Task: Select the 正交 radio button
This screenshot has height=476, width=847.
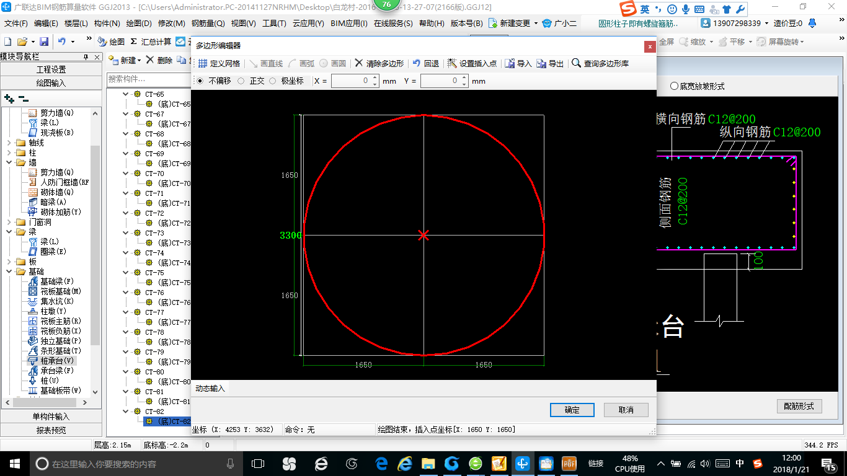Action: (241, 81)
